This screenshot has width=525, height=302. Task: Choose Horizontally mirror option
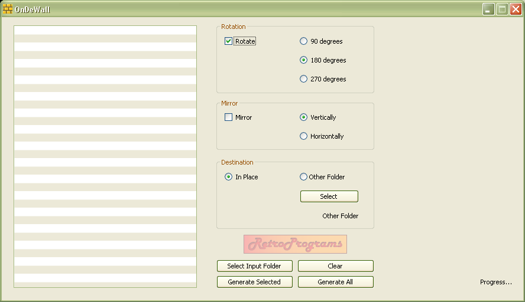(304, 136)
